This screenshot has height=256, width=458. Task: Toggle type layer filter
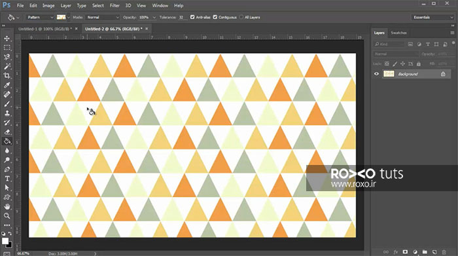428,44
